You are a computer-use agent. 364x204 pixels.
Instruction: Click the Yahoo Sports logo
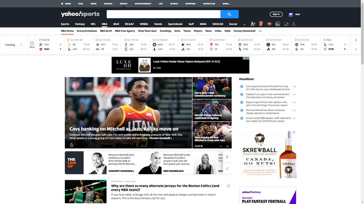click(x=80, y=14)
